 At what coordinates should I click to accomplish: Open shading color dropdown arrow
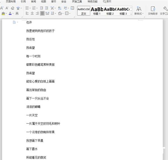point(63,13)
